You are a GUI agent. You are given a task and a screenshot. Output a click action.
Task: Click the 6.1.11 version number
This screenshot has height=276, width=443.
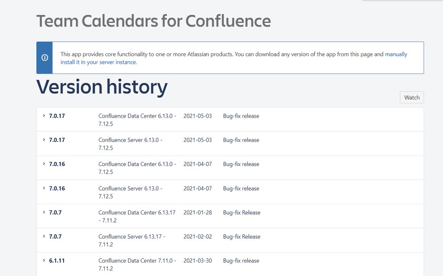coord(57,261)
